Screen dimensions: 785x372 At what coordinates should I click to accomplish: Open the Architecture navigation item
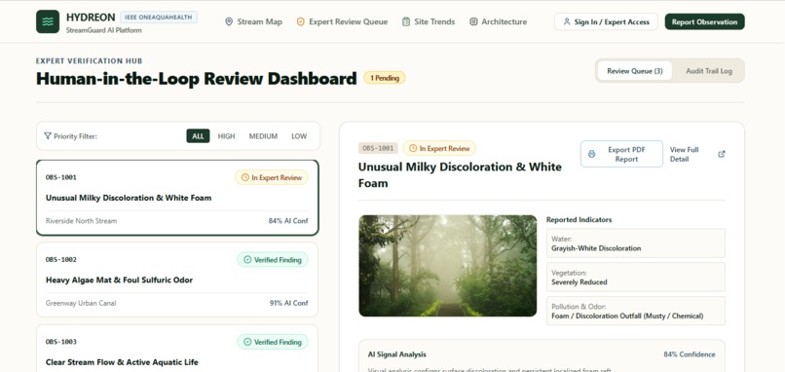click(498, 21)
